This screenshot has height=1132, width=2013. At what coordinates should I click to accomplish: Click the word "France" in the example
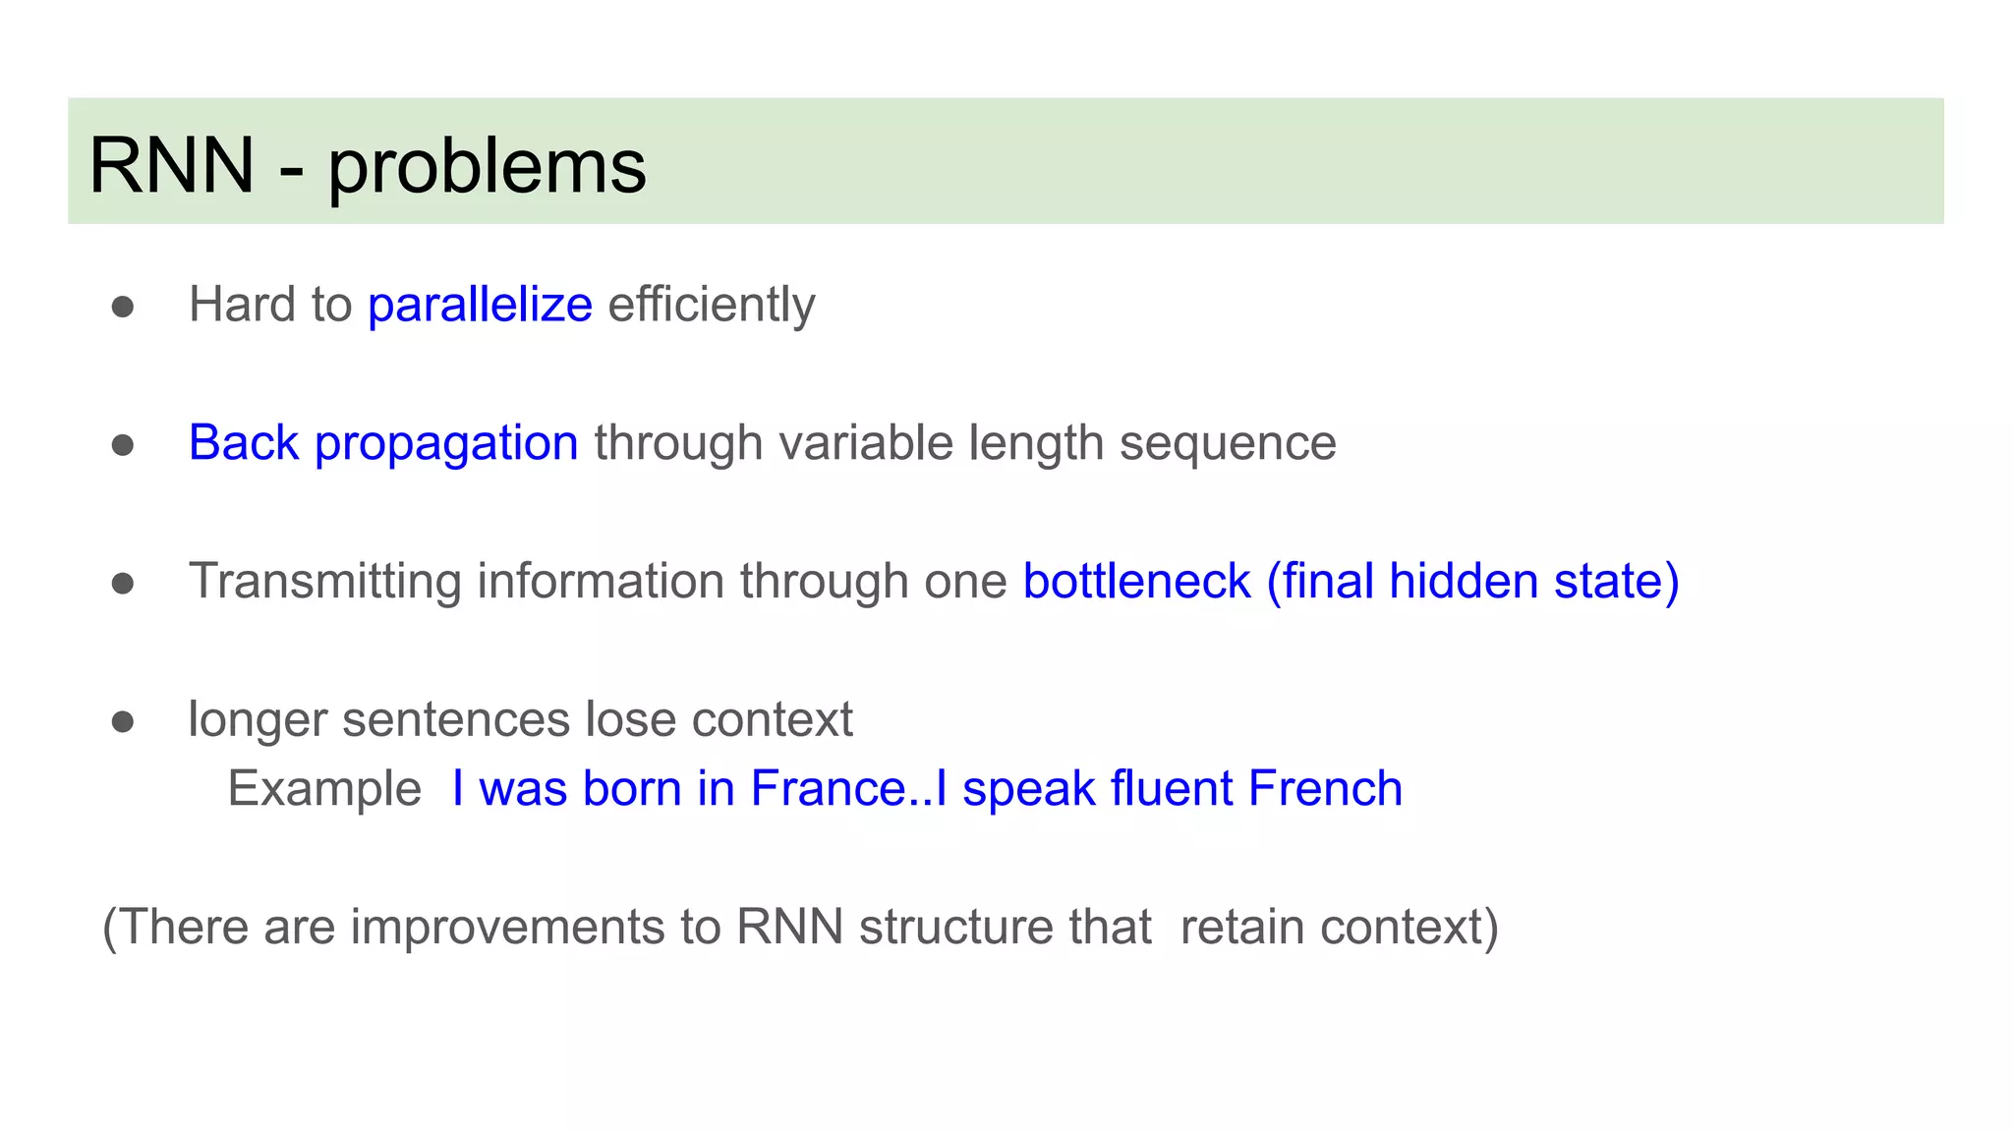coord(828,789)
